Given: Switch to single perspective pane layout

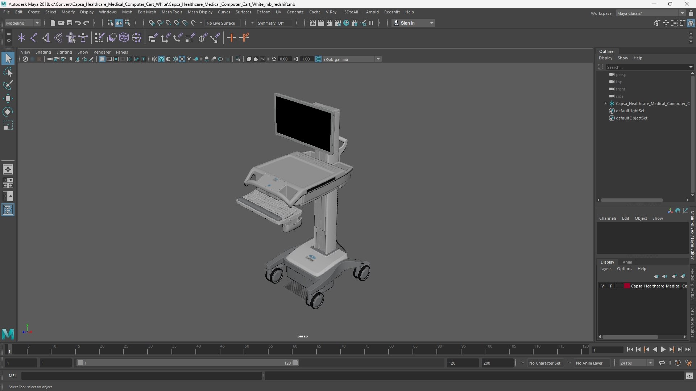Looking at the screenshot, I should (x=8, y=169).
